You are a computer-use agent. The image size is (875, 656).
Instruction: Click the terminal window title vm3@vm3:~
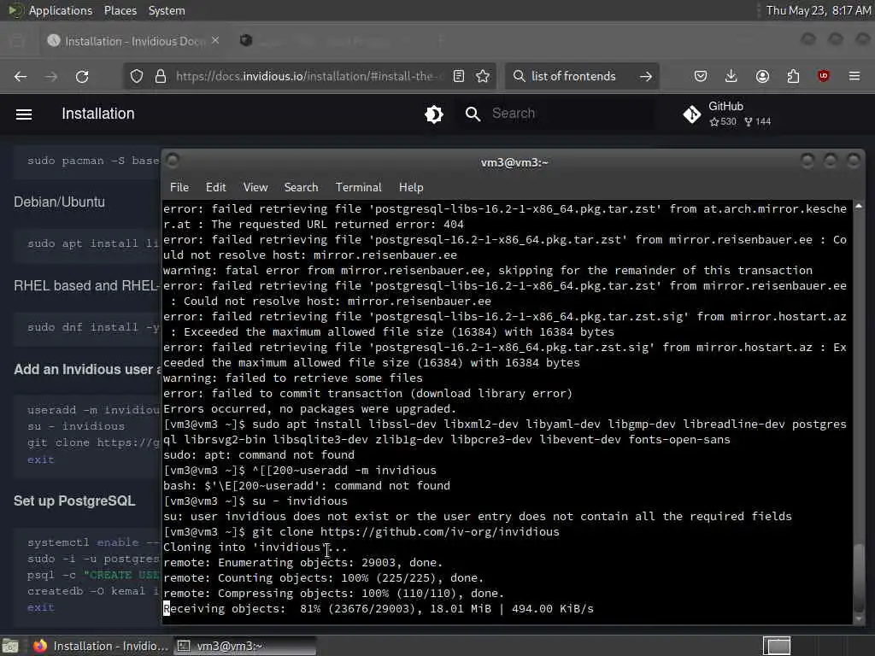click(514, 162)
